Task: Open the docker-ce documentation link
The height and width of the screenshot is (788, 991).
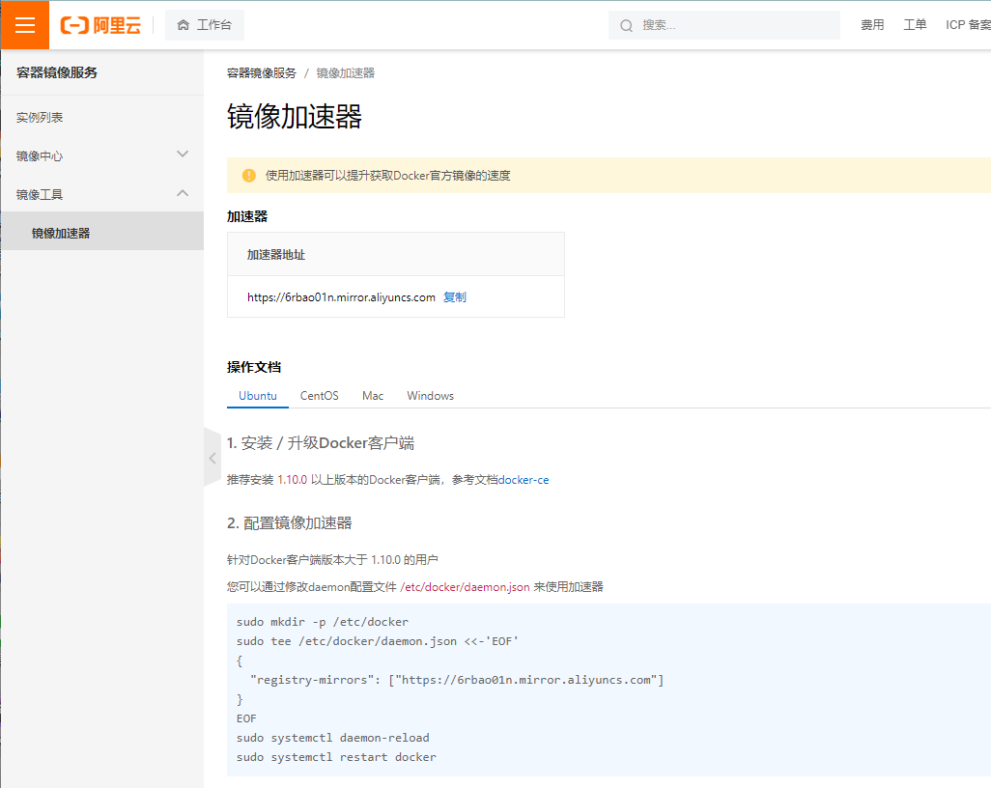Action: 524,480
